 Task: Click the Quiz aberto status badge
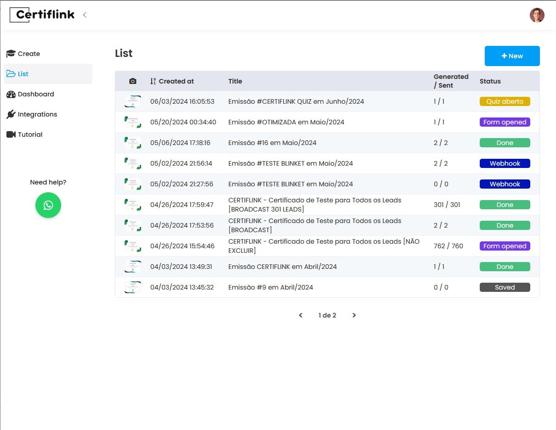[505, 101]
